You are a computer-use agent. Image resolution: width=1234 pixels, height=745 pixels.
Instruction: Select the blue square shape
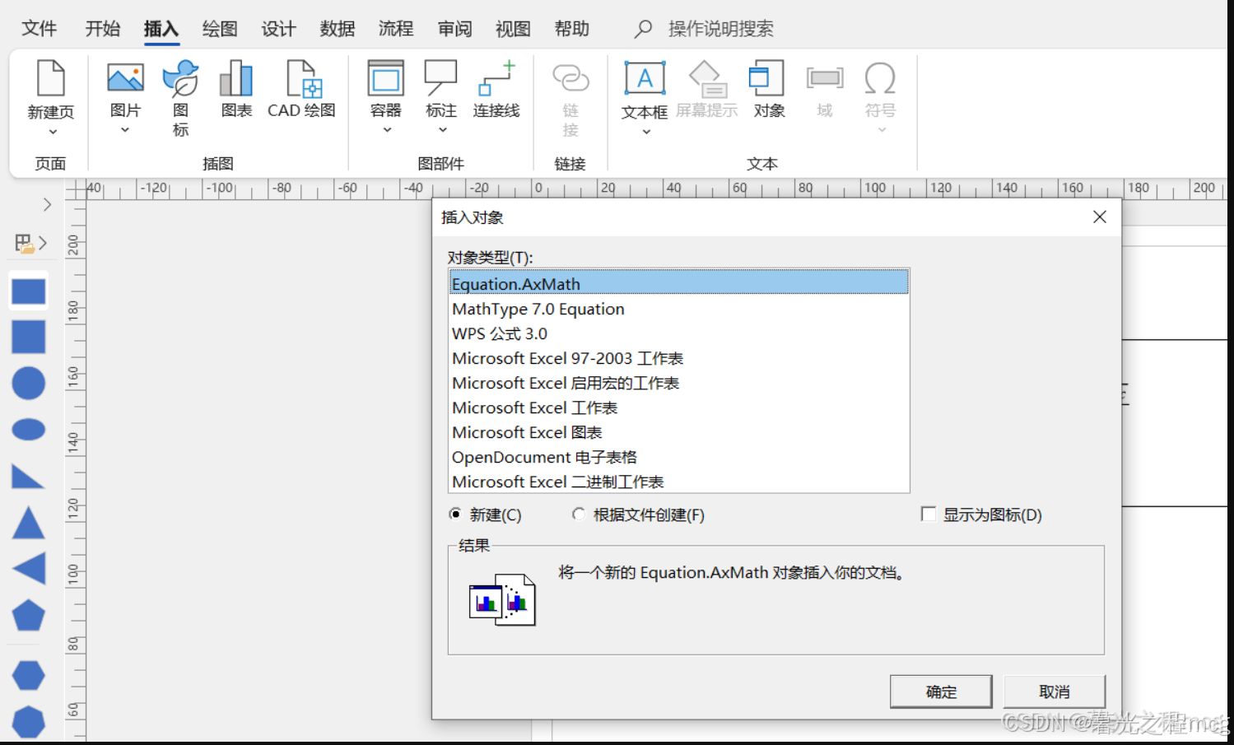(29, 337)
